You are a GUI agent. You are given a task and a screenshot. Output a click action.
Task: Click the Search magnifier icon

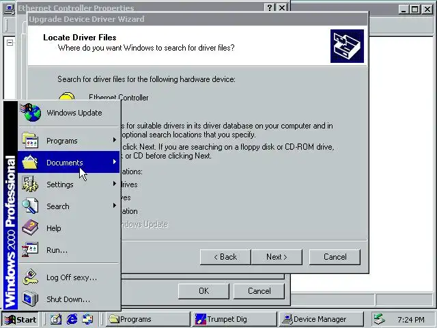tap(30, 206)
